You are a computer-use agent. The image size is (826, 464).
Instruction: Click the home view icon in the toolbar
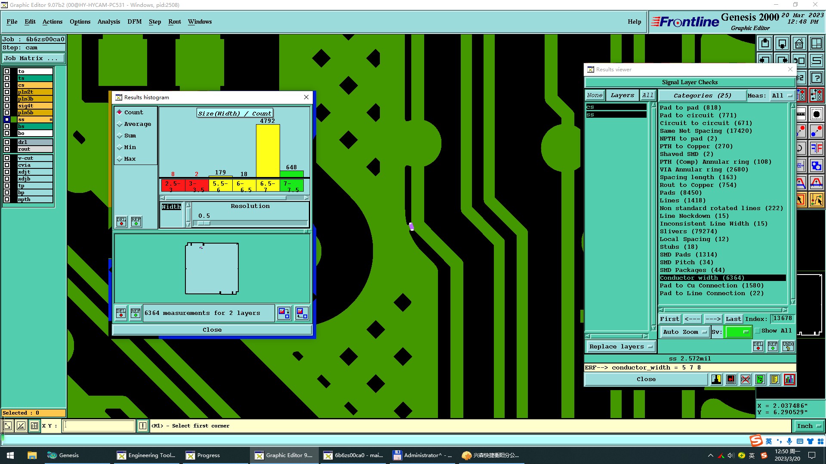coord(799,44)
